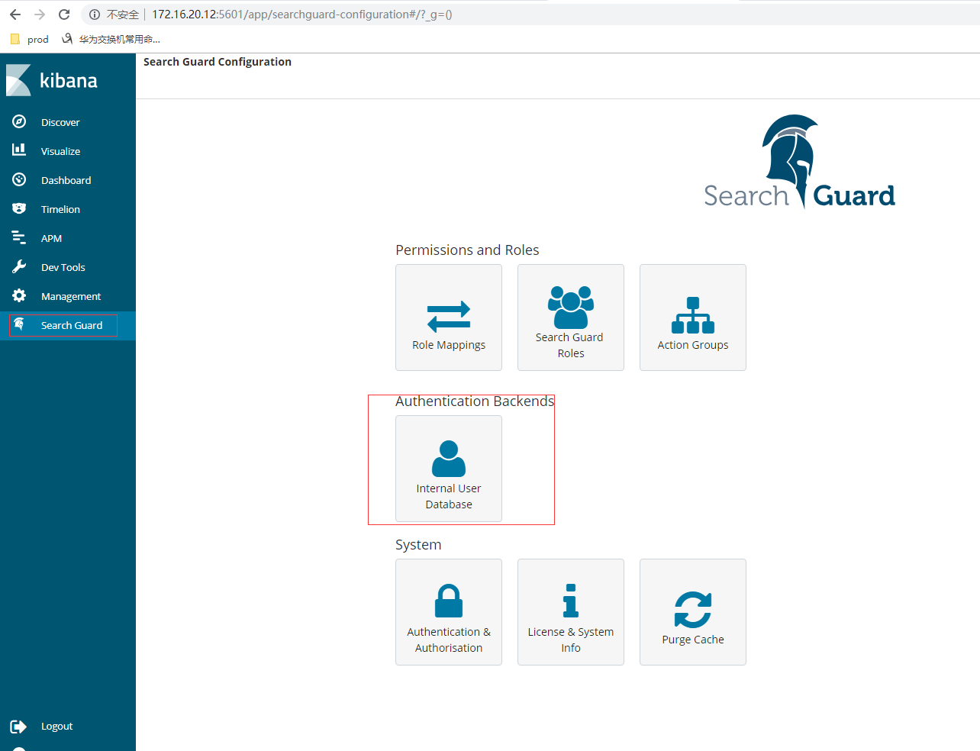Image resolution: width=980 pixels, height=751 pixels.
Task: Click the Logout label
Action: (x=56, y=727)
